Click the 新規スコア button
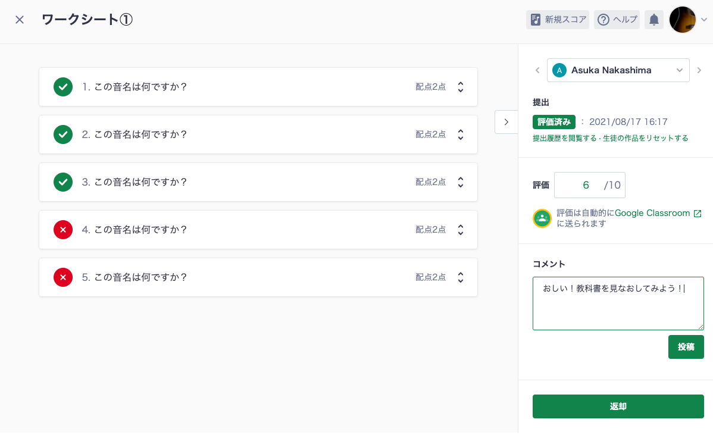 [558, 20]
